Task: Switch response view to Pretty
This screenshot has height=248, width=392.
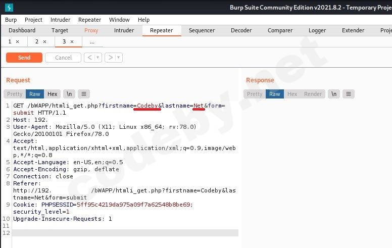Action: (255, 94)
